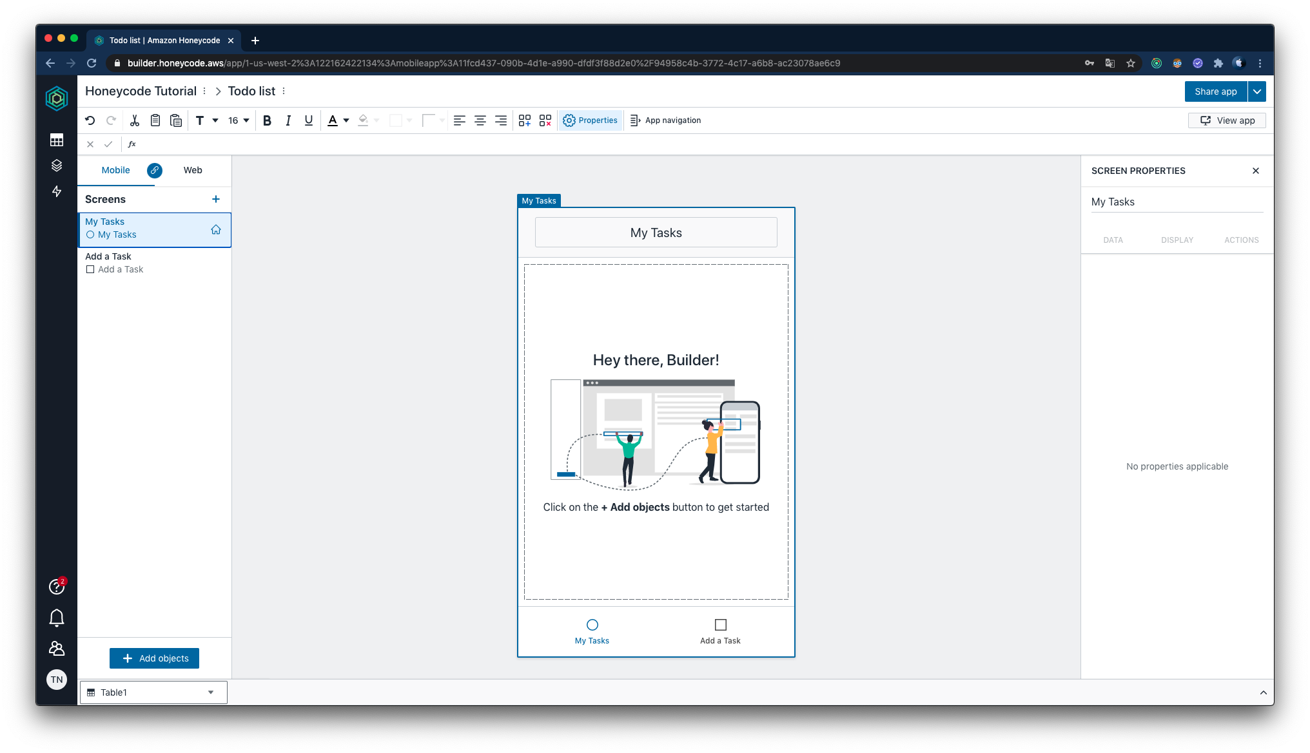
Task: Click the Add objects button
Action: (155, 658)
